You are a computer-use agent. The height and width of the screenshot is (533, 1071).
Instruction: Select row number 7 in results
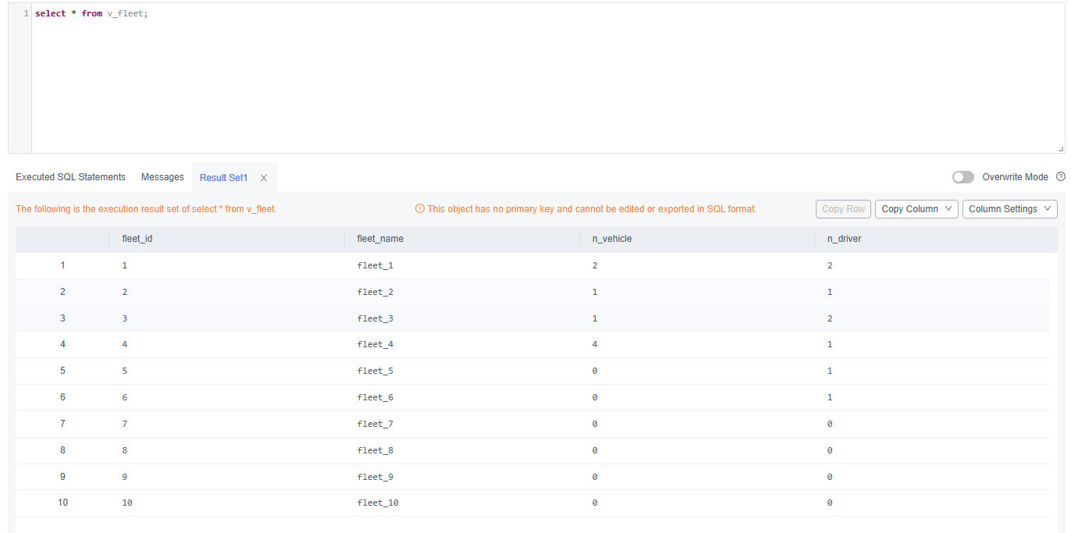pos(62,424)
